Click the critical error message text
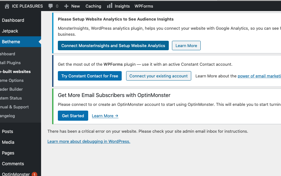The width and height of the screenshot is (281, 176). [148, 131]
